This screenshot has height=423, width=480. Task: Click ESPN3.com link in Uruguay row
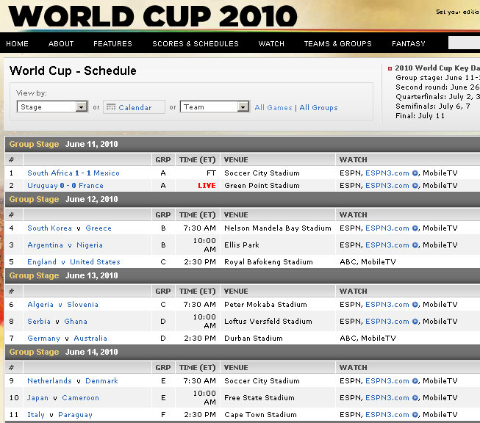click(x=387, y=186)
